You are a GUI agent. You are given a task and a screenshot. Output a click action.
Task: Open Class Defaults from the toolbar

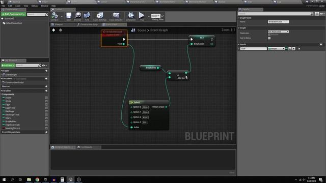click(x=116, y=16)
